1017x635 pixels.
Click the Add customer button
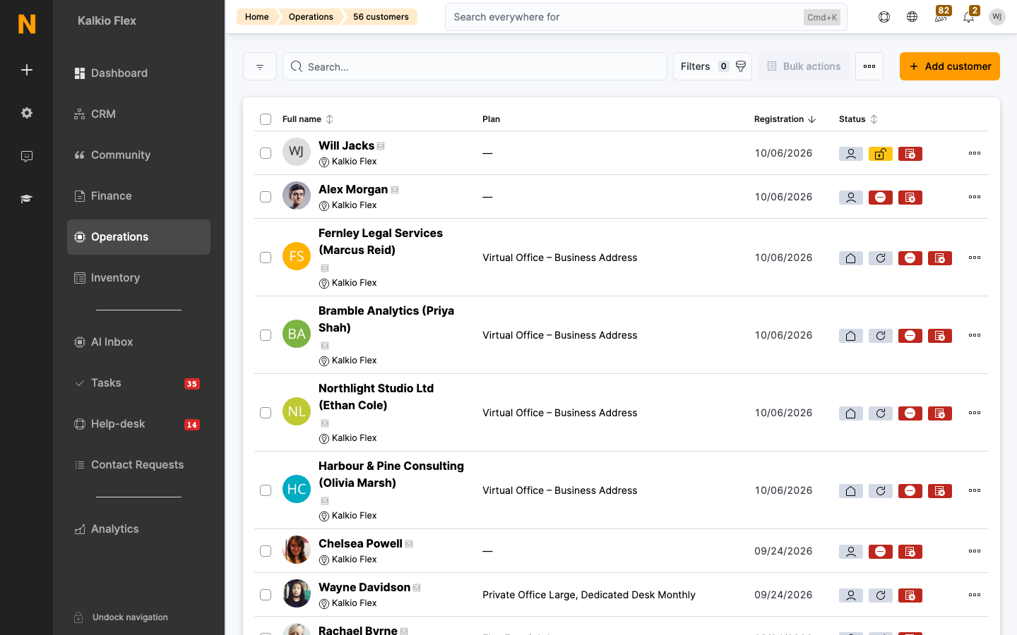coord(950,66)
